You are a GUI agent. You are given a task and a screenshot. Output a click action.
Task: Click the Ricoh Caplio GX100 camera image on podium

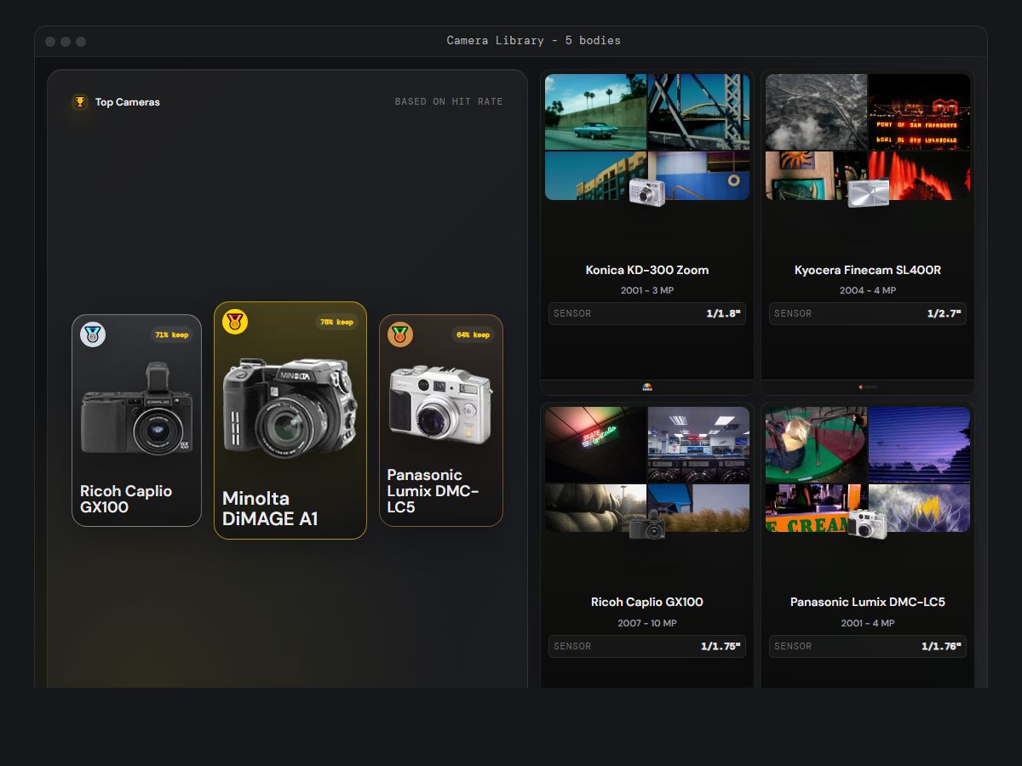pos(137,409)
